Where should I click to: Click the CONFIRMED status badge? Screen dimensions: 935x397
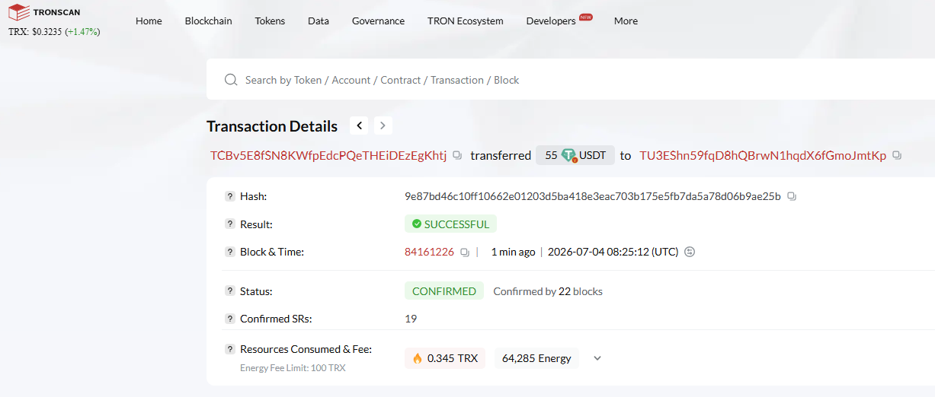(444, 291)
